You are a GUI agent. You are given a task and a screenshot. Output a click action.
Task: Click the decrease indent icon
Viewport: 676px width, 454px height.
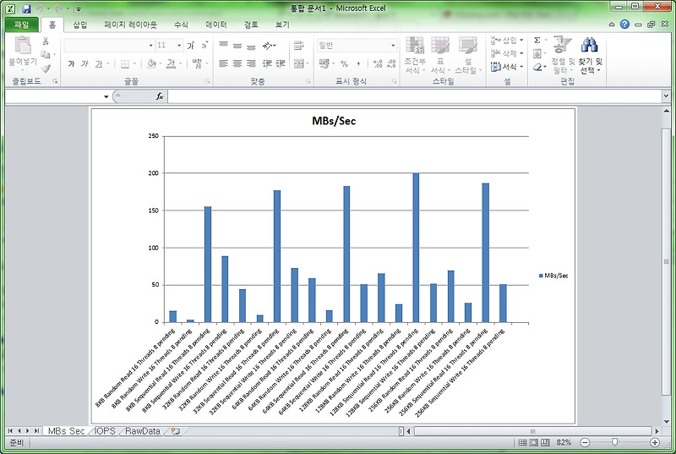pyautogui.click(x=267, y=63)
